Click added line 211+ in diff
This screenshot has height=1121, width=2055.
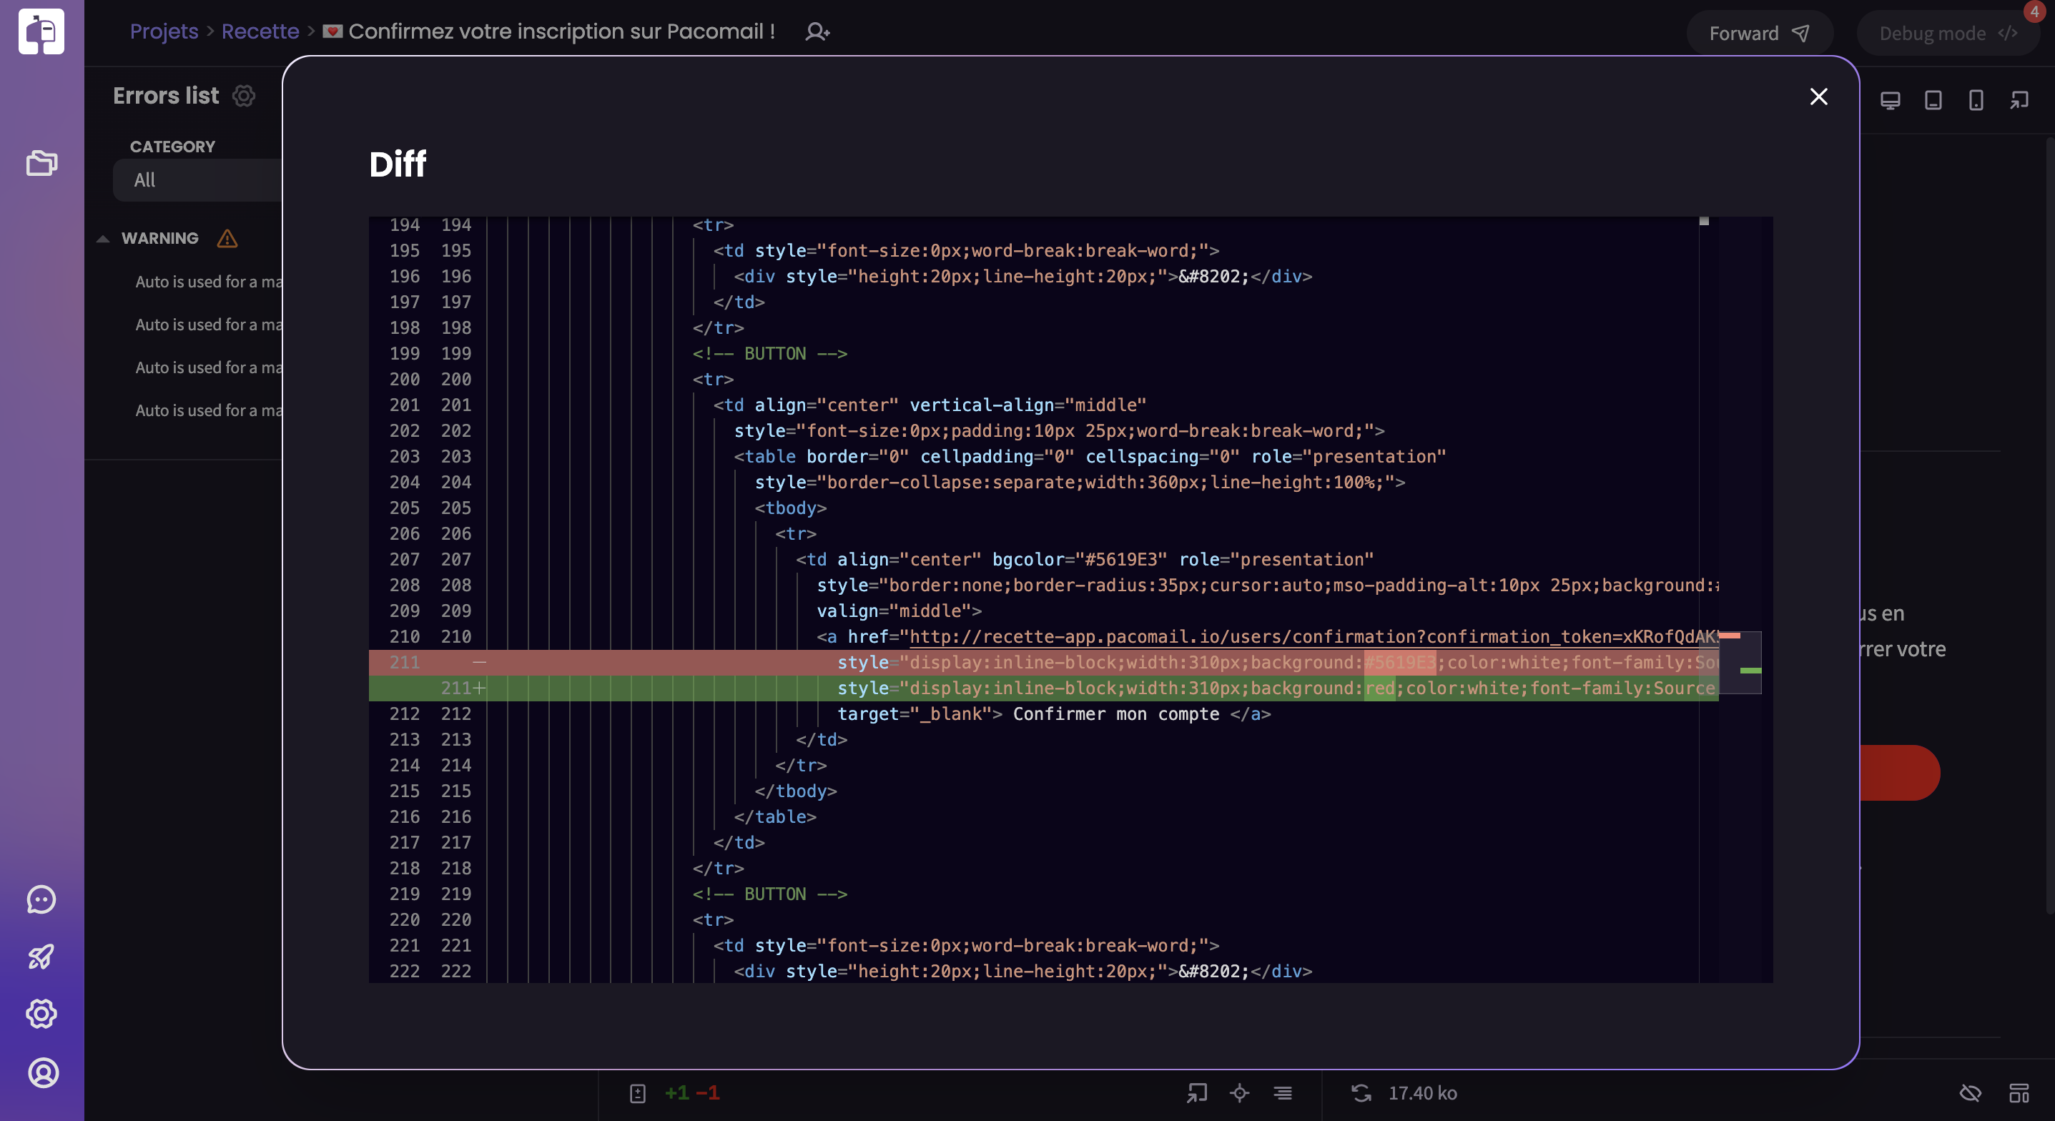pos(1043,688)
